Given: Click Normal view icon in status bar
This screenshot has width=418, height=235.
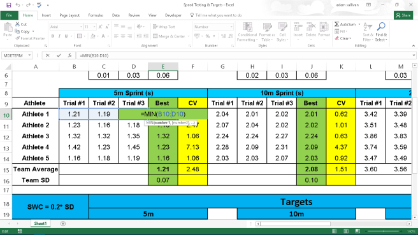Looking at the screenshot, I should (x=334, y=231).
